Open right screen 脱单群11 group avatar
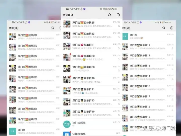 click(x=125, y=47)
